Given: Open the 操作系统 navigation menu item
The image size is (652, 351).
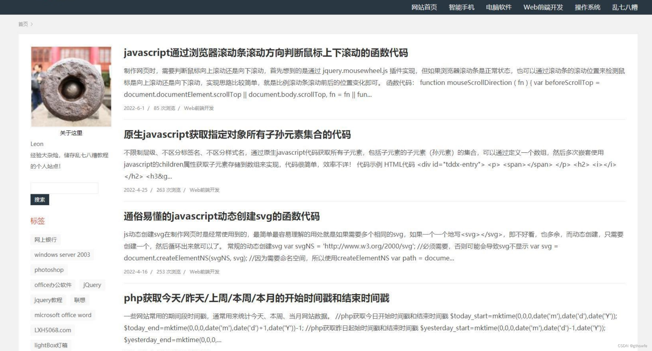Looking at the screenshot, I should coord(587,7).
